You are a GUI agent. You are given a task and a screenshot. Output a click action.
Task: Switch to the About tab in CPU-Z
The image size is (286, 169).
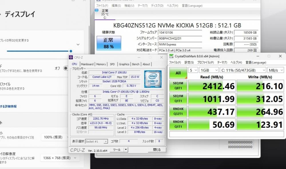coord(146,64)
